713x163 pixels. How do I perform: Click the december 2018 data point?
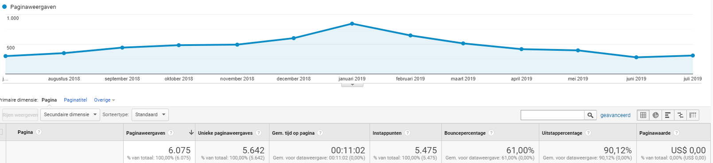(294, 38)
